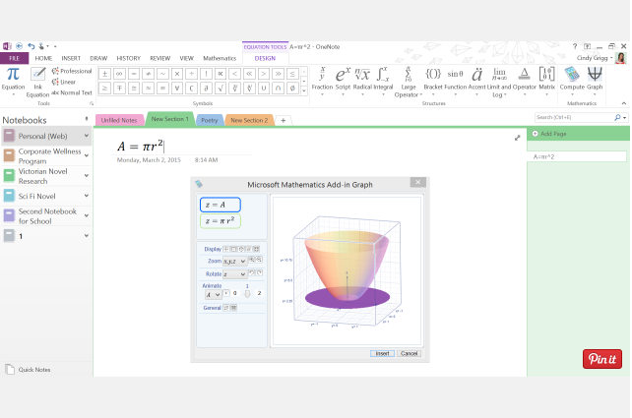Viewport: 632px width, 418px height.
Task: Select the z = A equation box
Action: (221, 205)
